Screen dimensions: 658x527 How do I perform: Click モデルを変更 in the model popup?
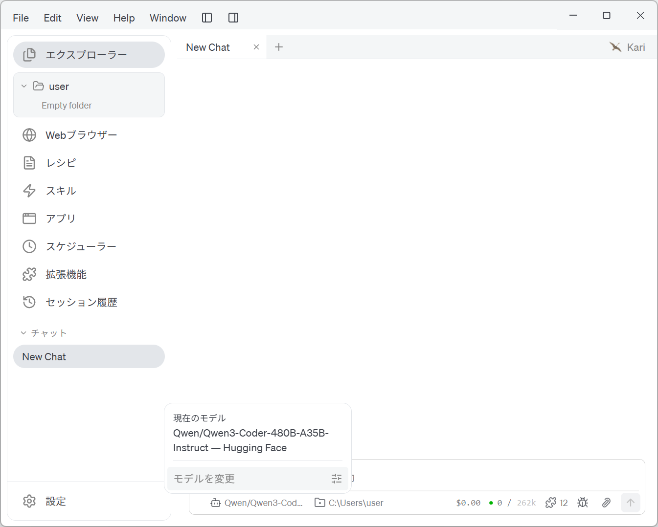pos(258,479)
